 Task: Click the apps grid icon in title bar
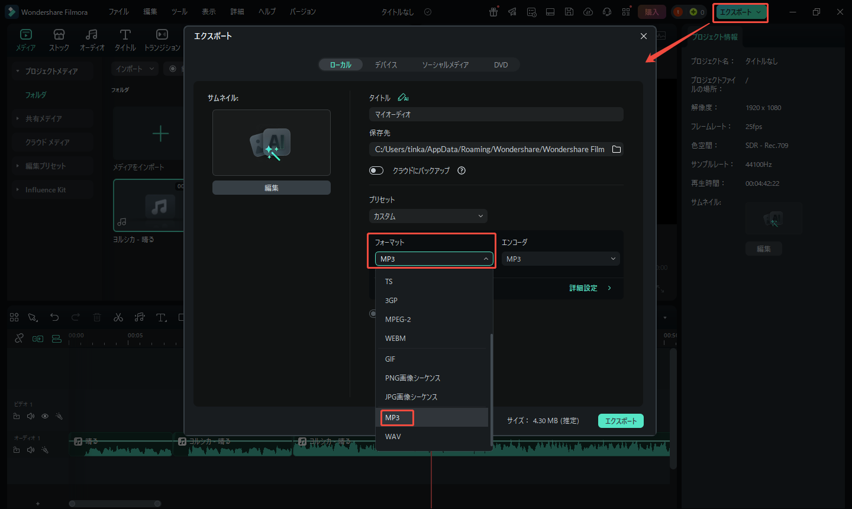(626, 12)
